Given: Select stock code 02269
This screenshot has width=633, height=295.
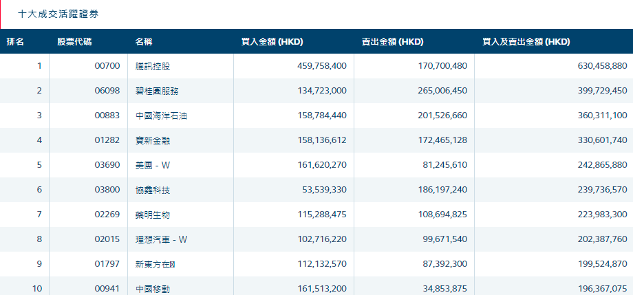Looking at the screenshot, I should click(x=107, y=215).
